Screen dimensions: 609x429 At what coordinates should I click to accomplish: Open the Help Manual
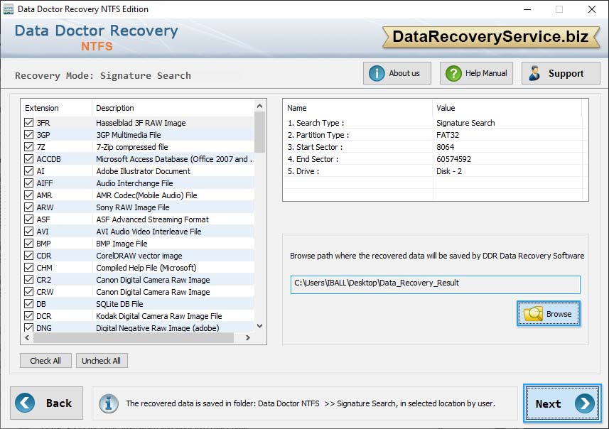(x=476, y=73)
